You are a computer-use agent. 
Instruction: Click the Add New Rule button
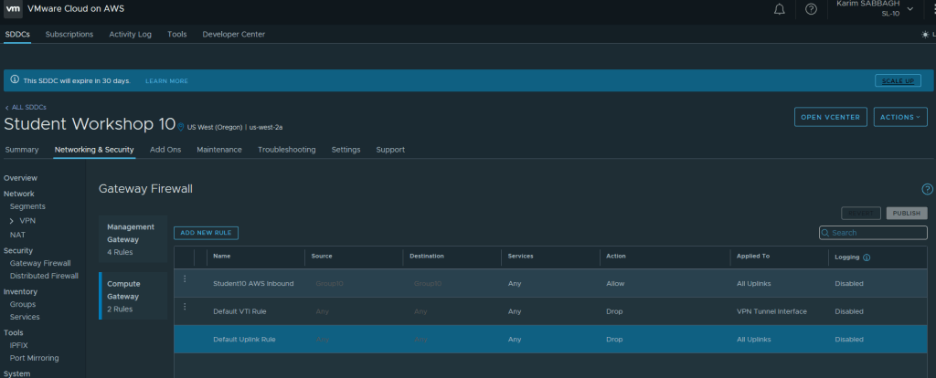(207, 233)
